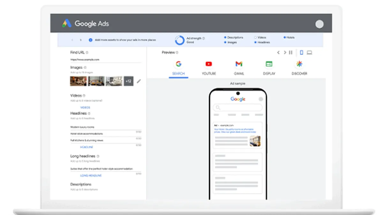Click the 'Add more assets to show your ads' message
Screen dimensions: 383x215
pyautogui.click(x=126, y=40)
